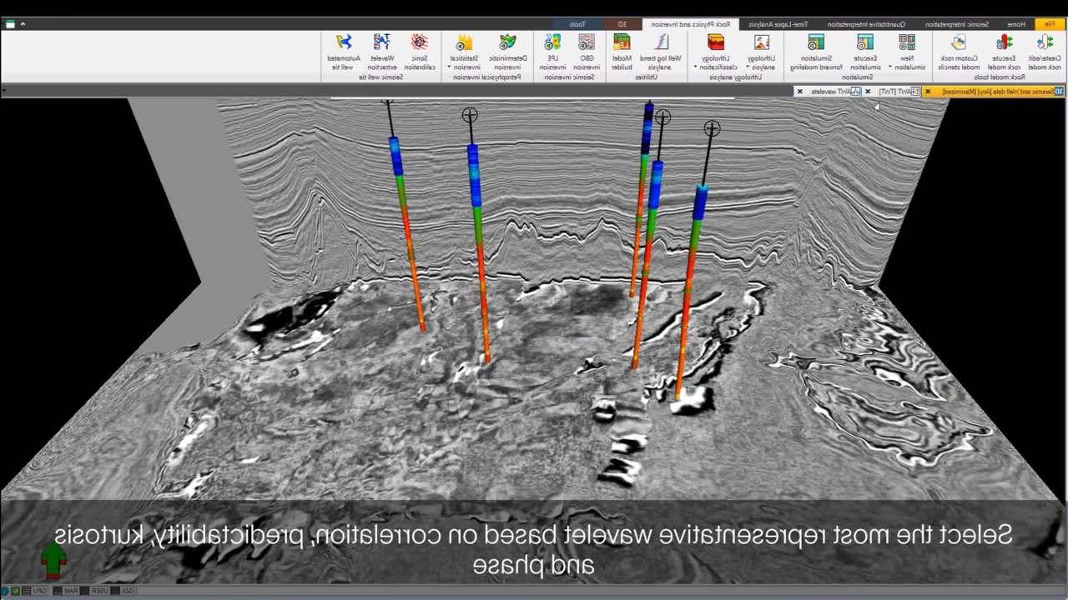
Task: Expand the Lithology classification dropdown arrow
Action: [695, 67]
